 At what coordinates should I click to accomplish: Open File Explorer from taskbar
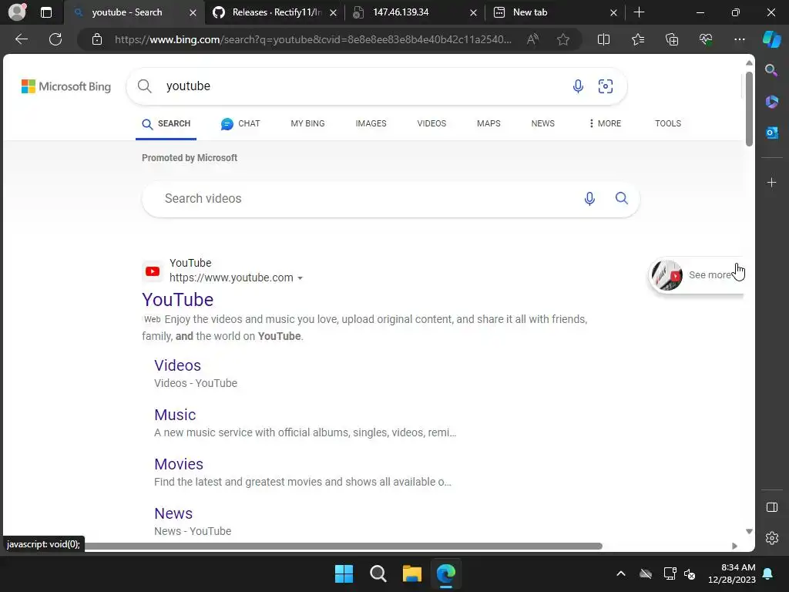pos(411,573)
